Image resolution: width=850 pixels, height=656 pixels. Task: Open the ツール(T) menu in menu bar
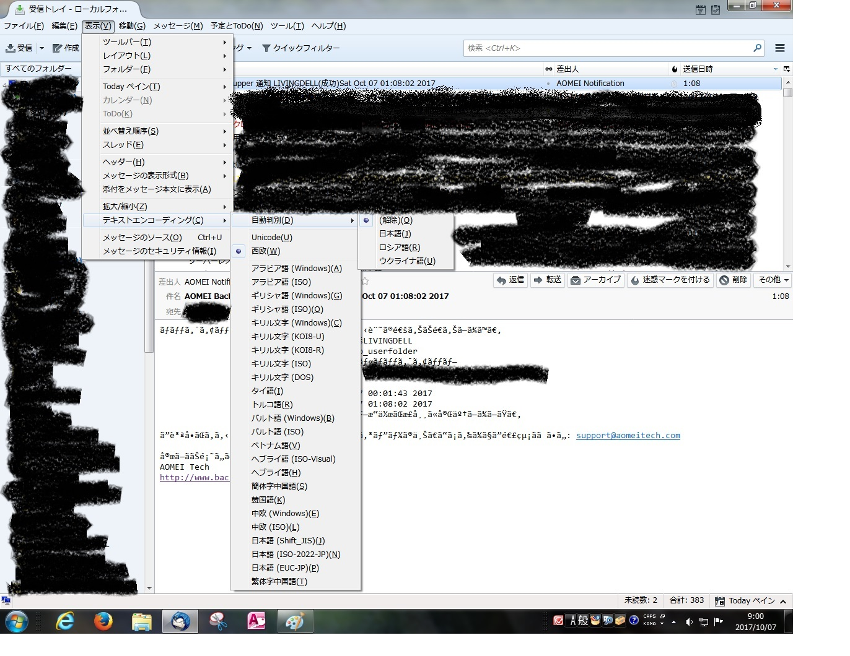pyautogui.click(x=287, y=26)
